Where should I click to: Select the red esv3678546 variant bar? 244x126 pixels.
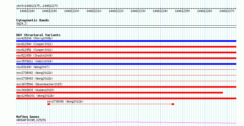point(126,87)
